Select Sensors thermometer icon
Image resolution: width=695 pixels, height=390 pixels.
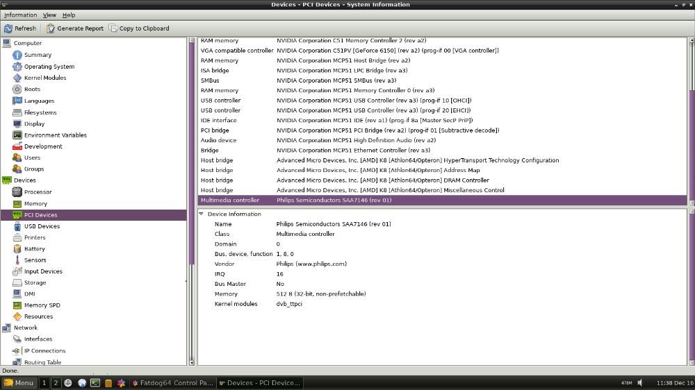[17, 260]
